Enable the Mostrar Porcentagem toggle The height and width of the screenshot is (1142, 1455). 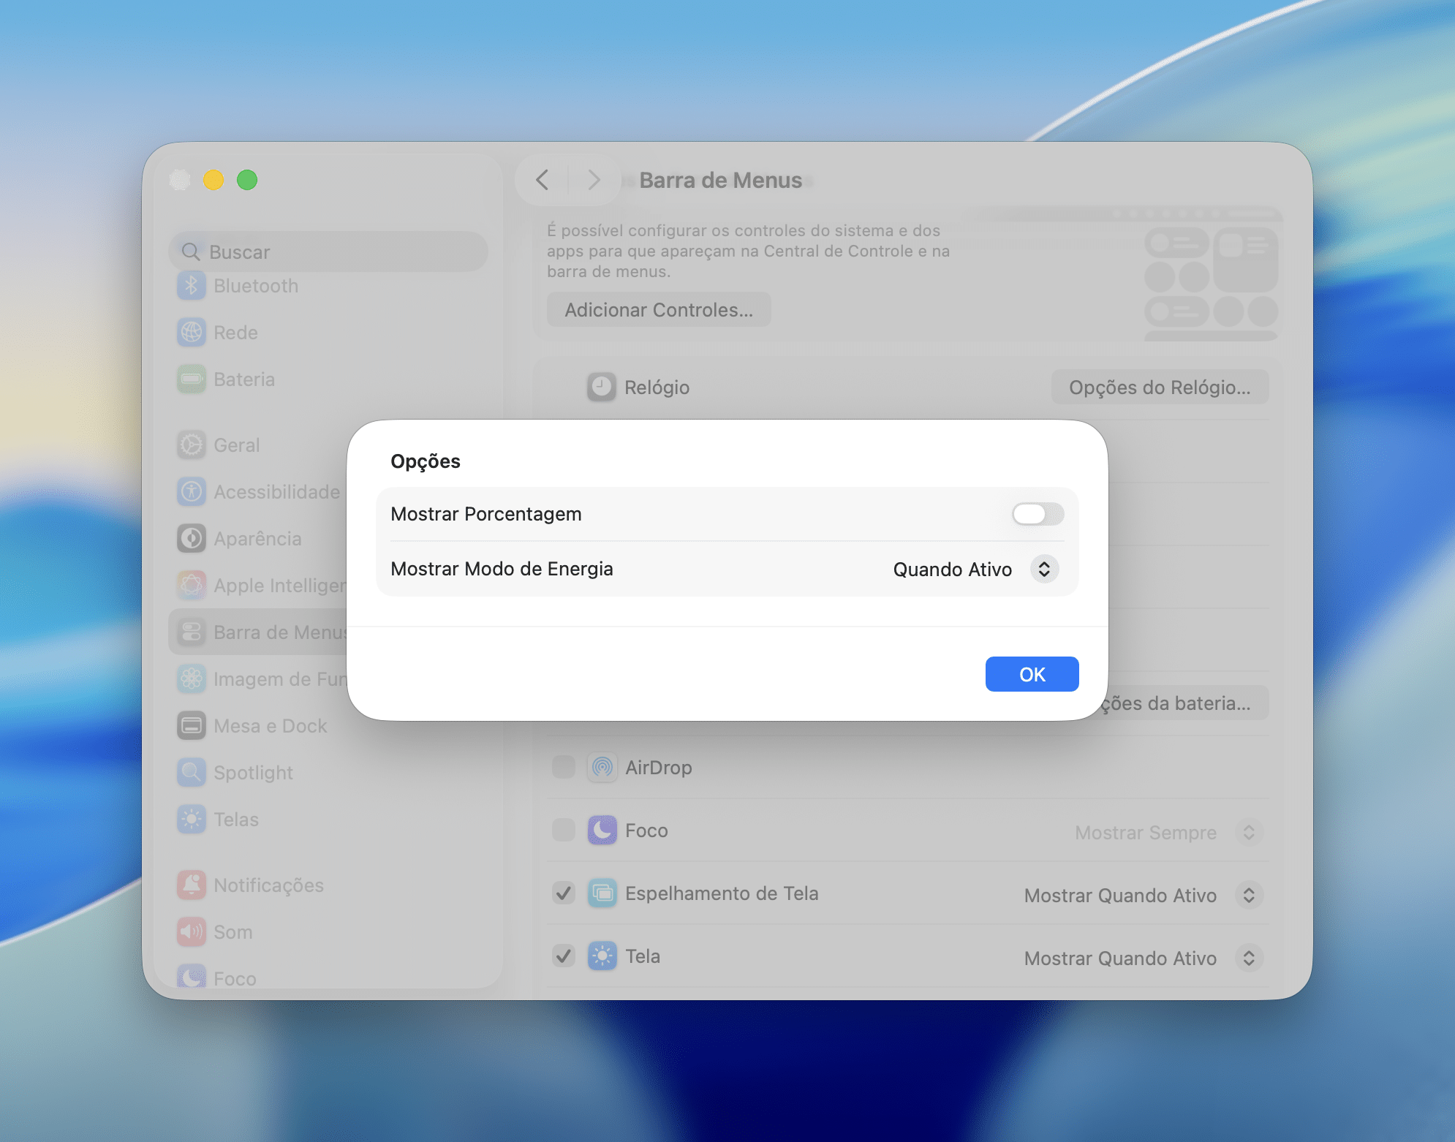[x=1038, y=514]
